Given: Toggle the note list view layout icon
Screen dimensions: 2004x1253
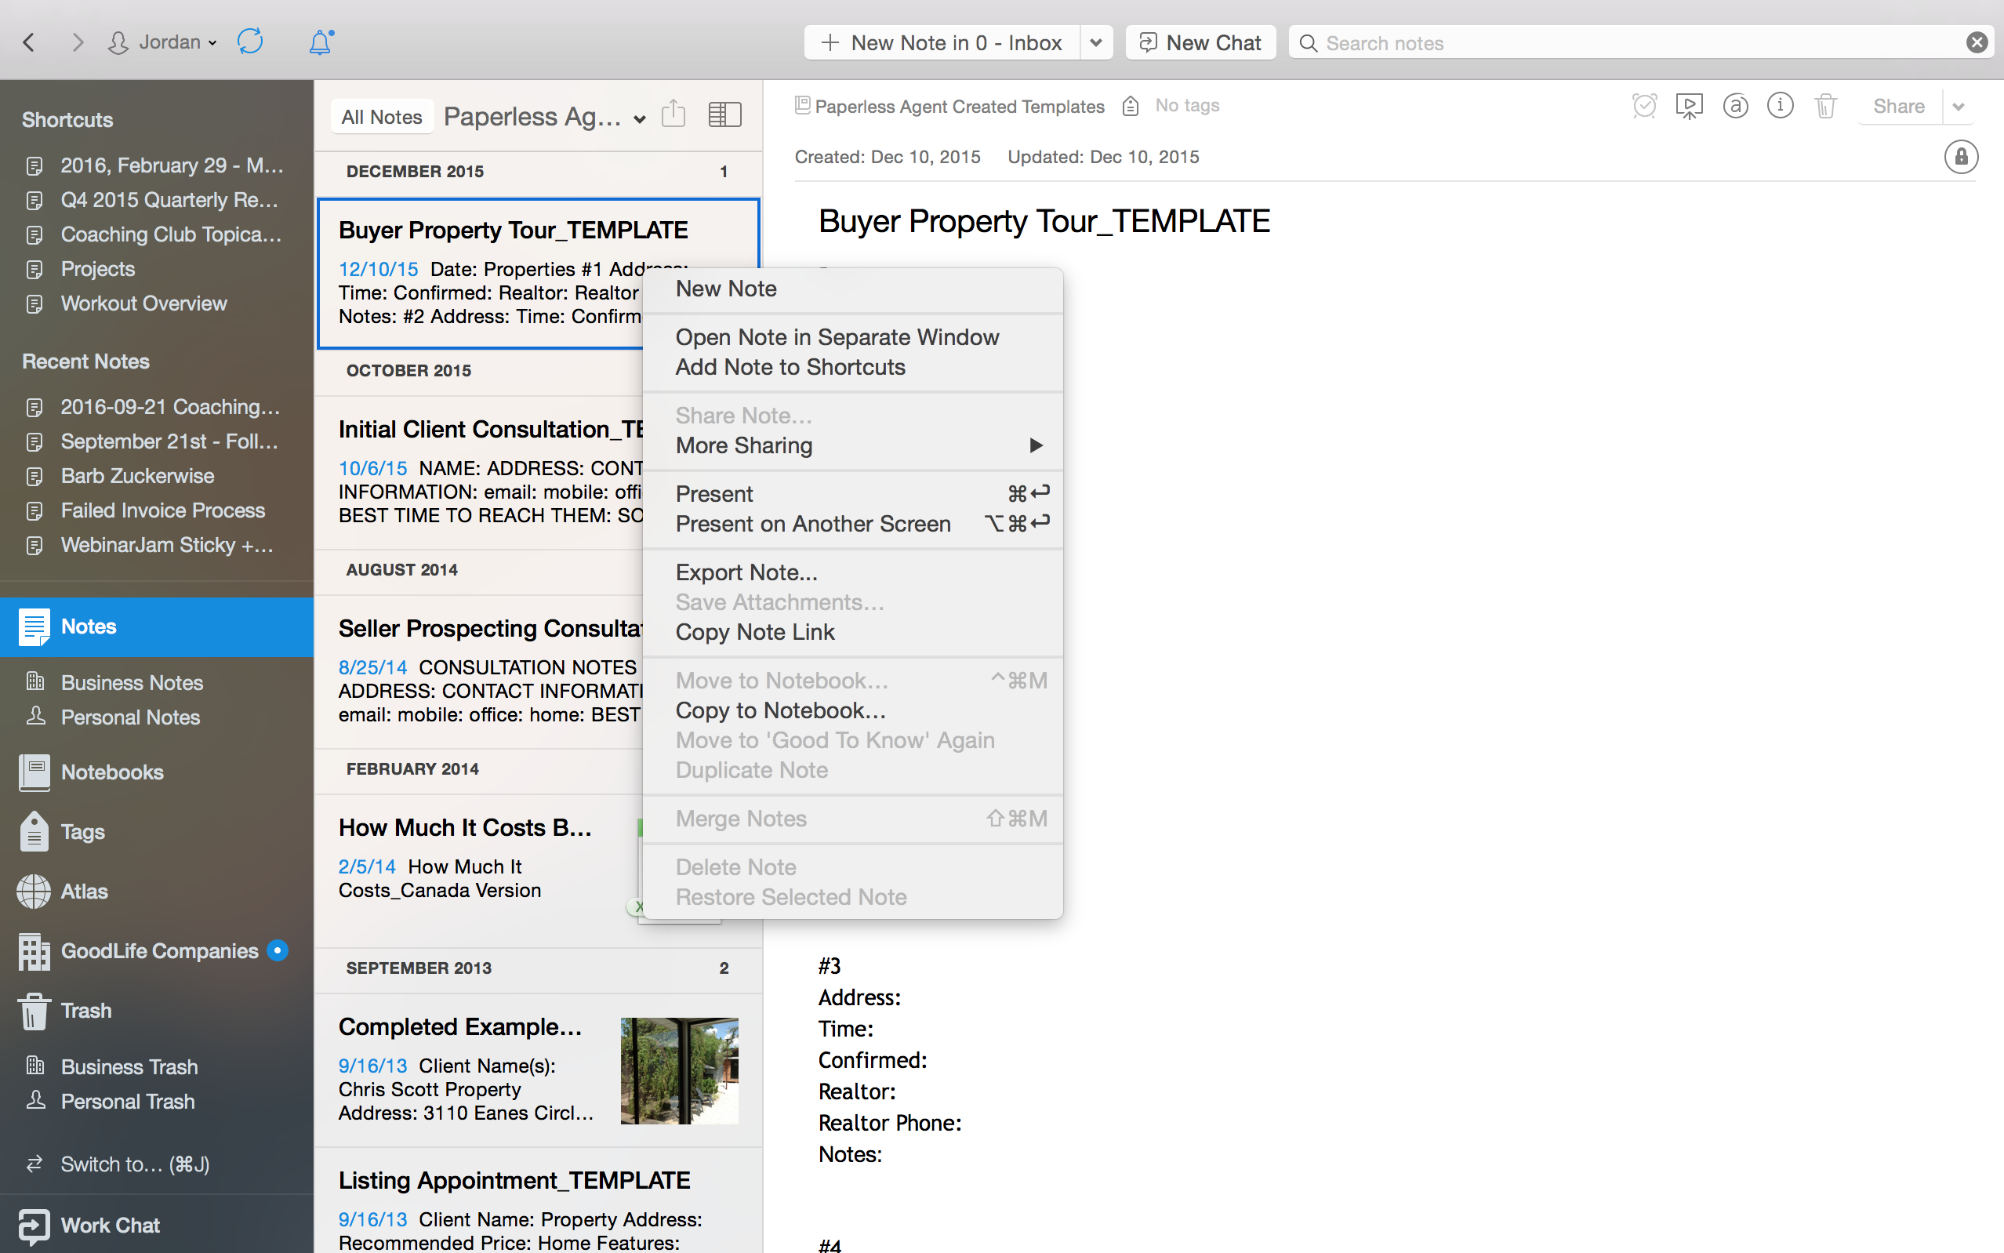Looking at the screenshot, I should (x=724, y=114).
